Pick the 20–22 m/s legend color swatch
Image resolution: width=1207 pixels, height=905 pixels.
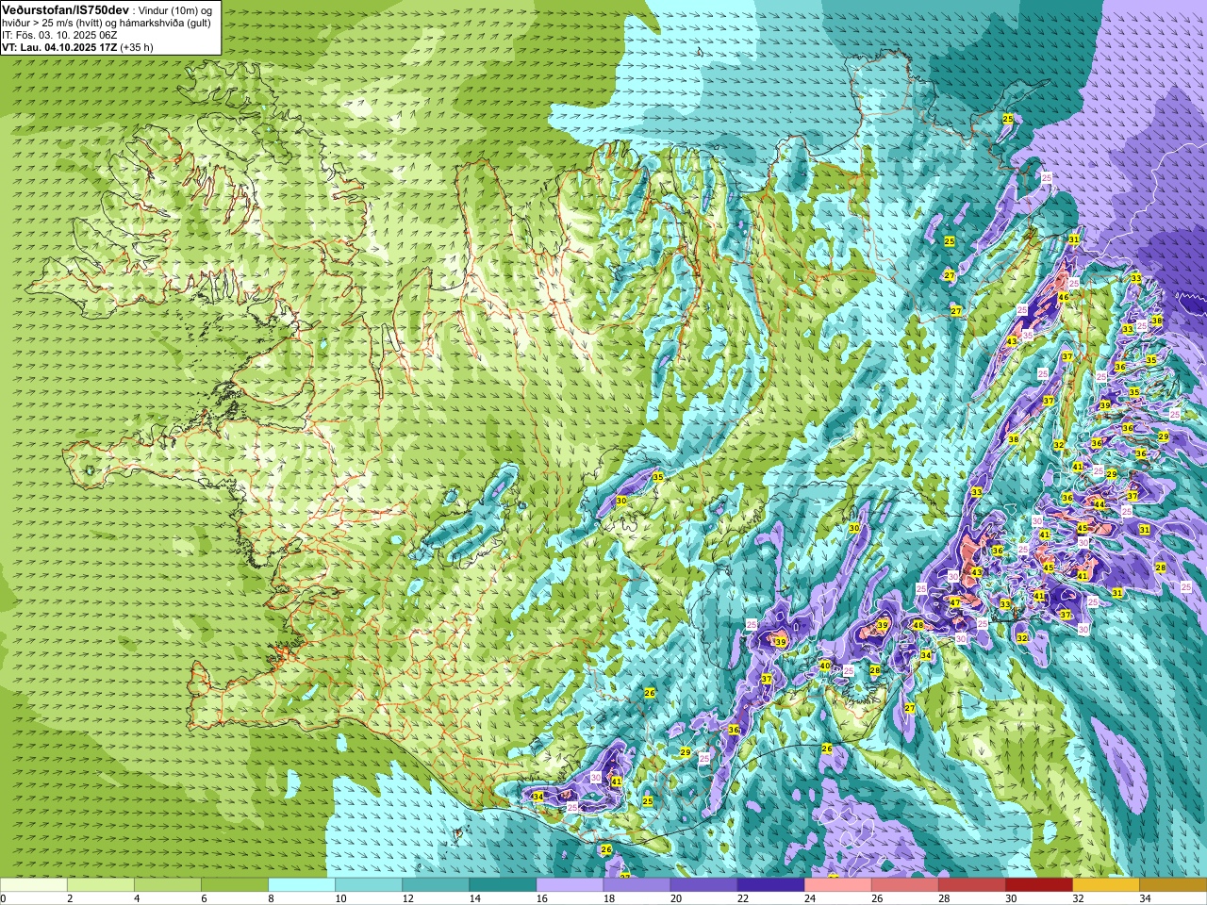703,885
